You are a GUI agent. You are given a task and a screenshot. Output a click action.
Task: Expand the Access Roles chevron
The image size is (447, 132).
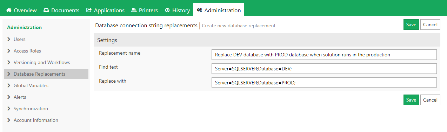pos(9,51)
